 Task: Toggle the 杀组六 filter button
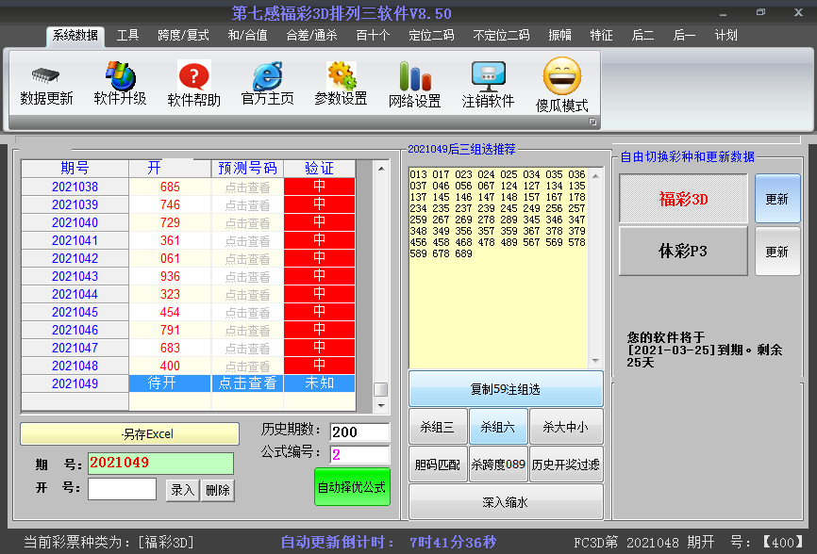point(497,427)
